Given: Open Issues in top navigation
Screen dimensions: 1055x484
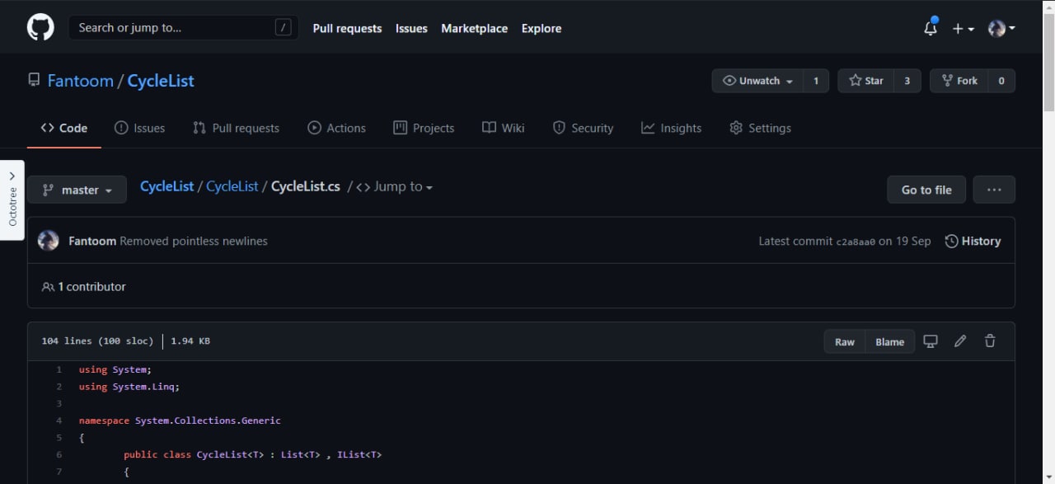Looking at the screenshot, I should coord(411,28).
